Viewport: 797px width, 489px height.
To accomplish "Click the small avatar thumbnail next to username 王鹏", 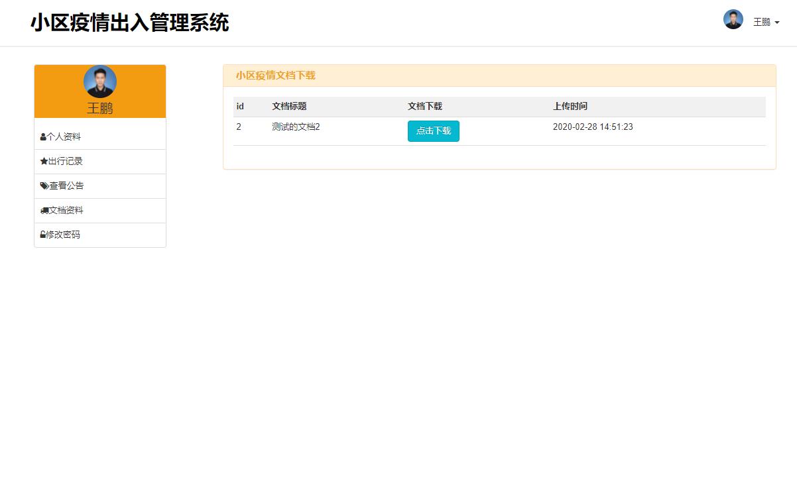I will click(x=733, y=20).
